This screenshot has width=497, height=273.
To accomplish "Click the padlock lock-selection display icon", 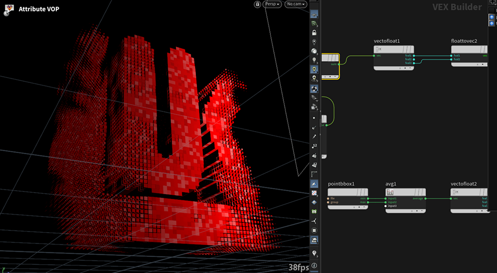I will (314, 33).
